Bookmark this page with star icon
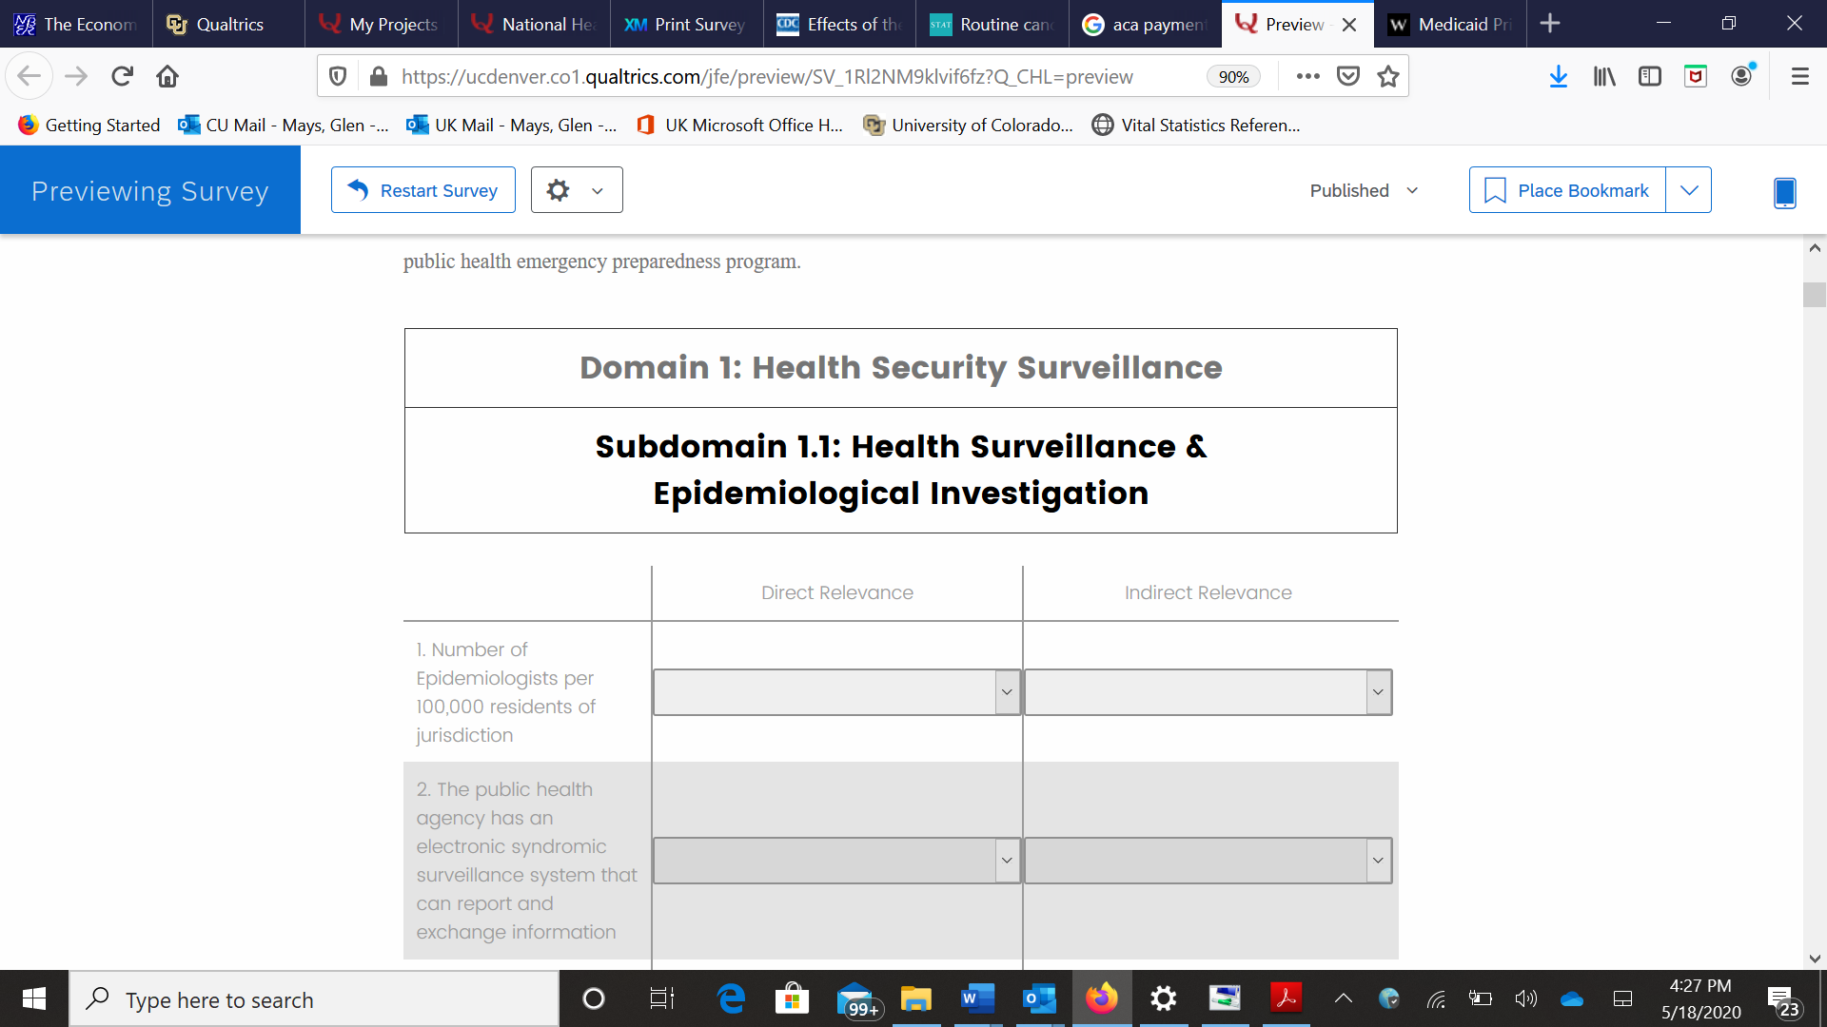Viewport: 1827px width, 1027px height. point(1388,76)
